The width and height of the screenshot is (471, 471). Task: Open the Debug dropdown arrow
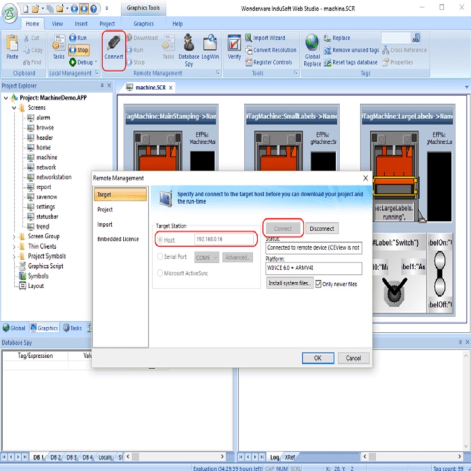click(x=96, y=62)
